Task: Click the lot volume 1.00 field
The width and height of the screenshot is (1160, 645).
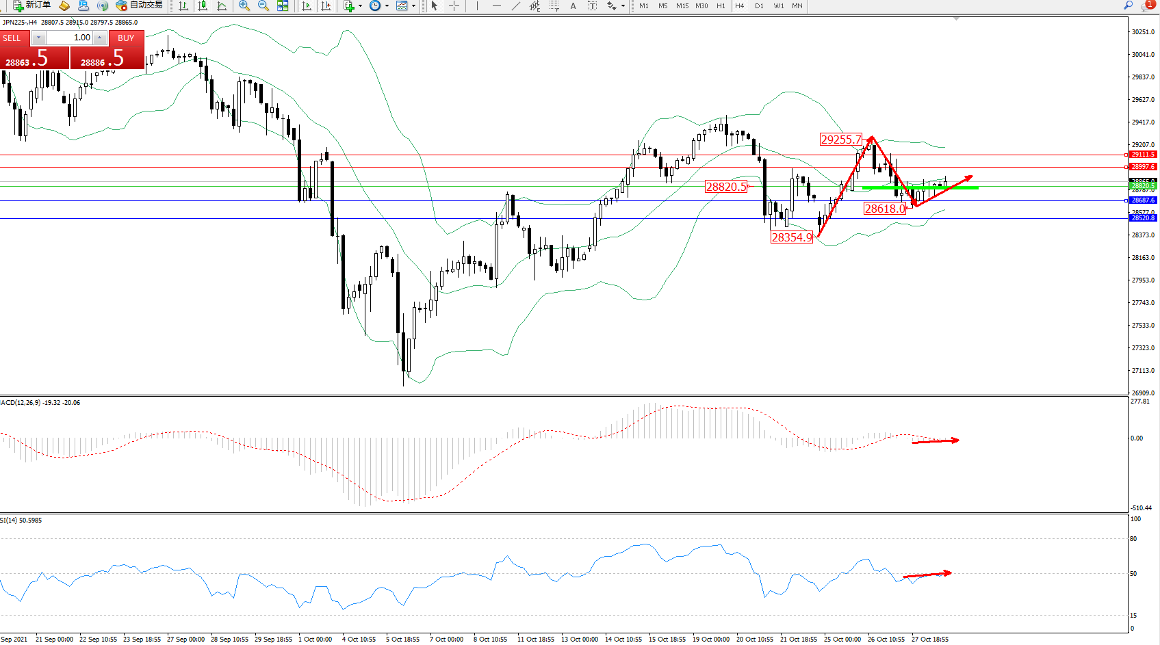Action: (70, 38)
